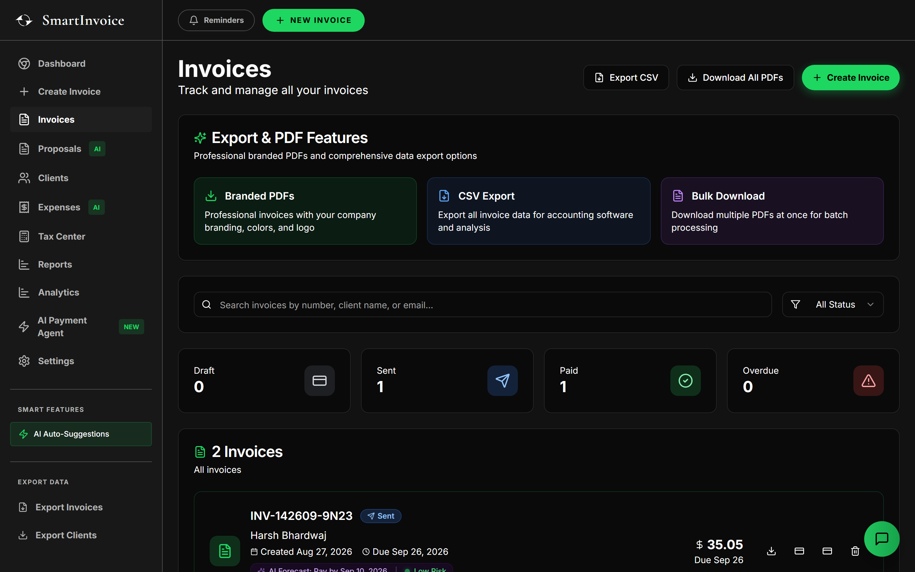
Task: Click 'Due Sep 26, 2026' text
Action: pos(410,552)
